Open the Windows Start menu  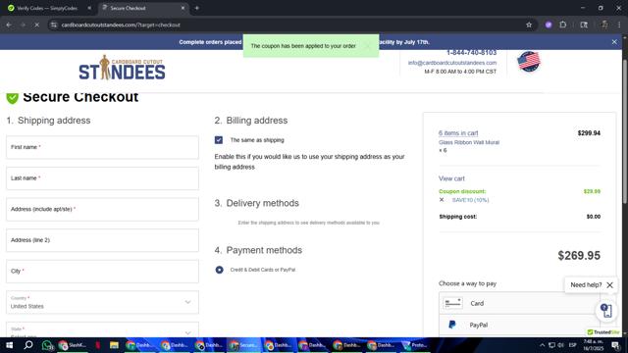(9, 345)
